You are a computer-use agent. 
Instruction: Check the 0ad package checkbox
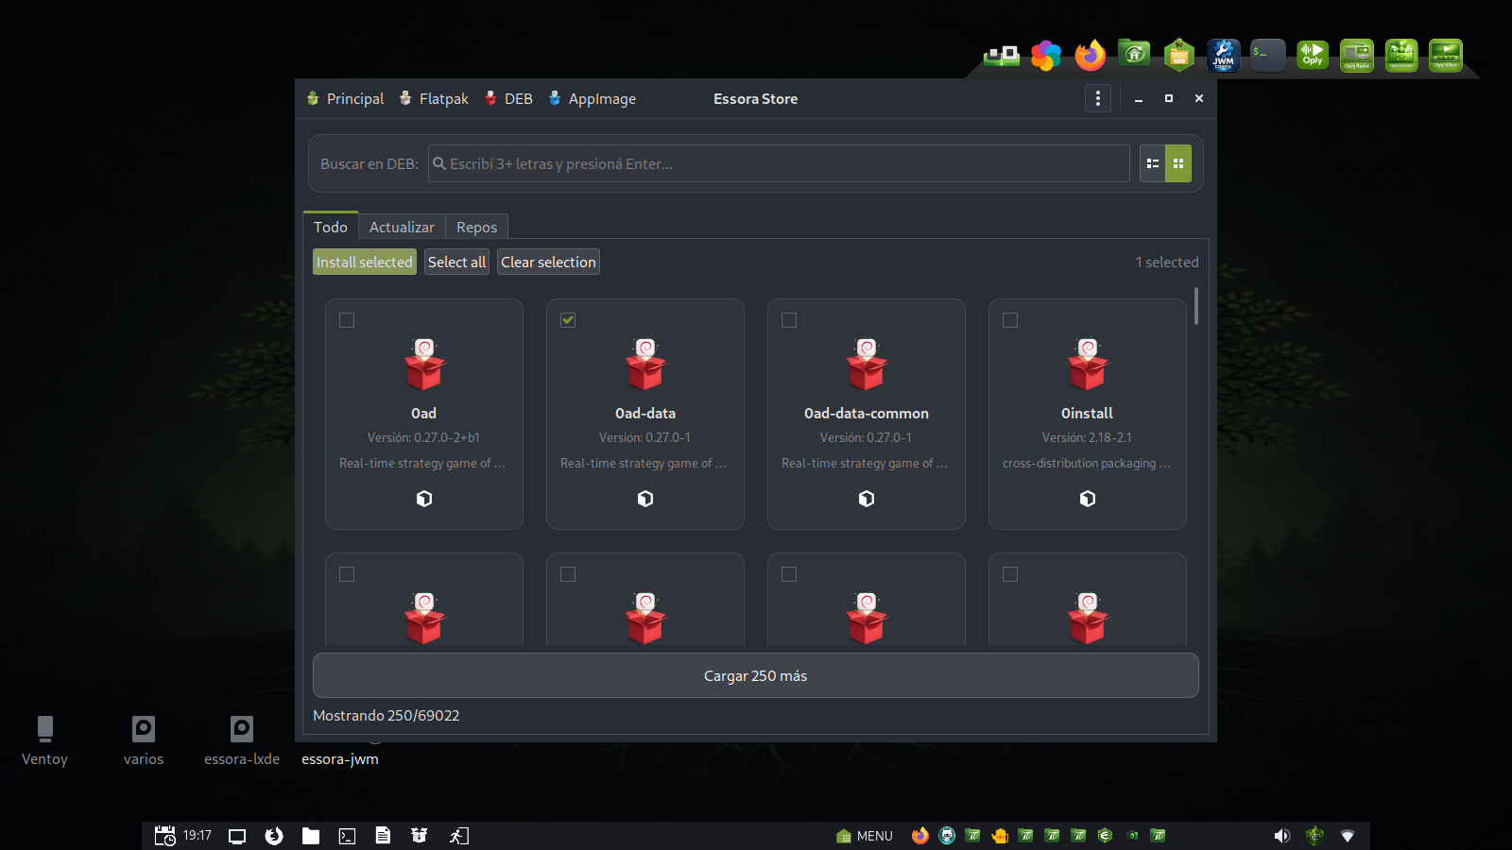[347, 320]
